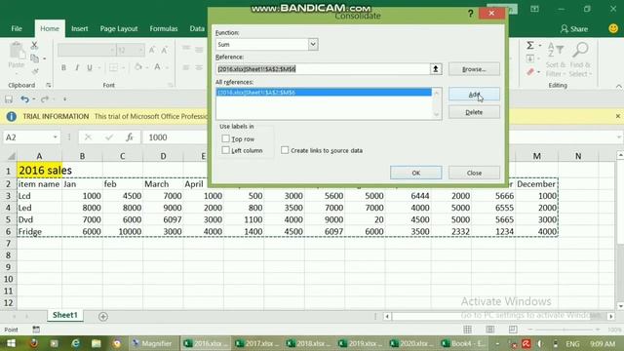Click Close in the Consolidate dialog
Viewport: 624px width, 351px height.
(x=474, y=173)
